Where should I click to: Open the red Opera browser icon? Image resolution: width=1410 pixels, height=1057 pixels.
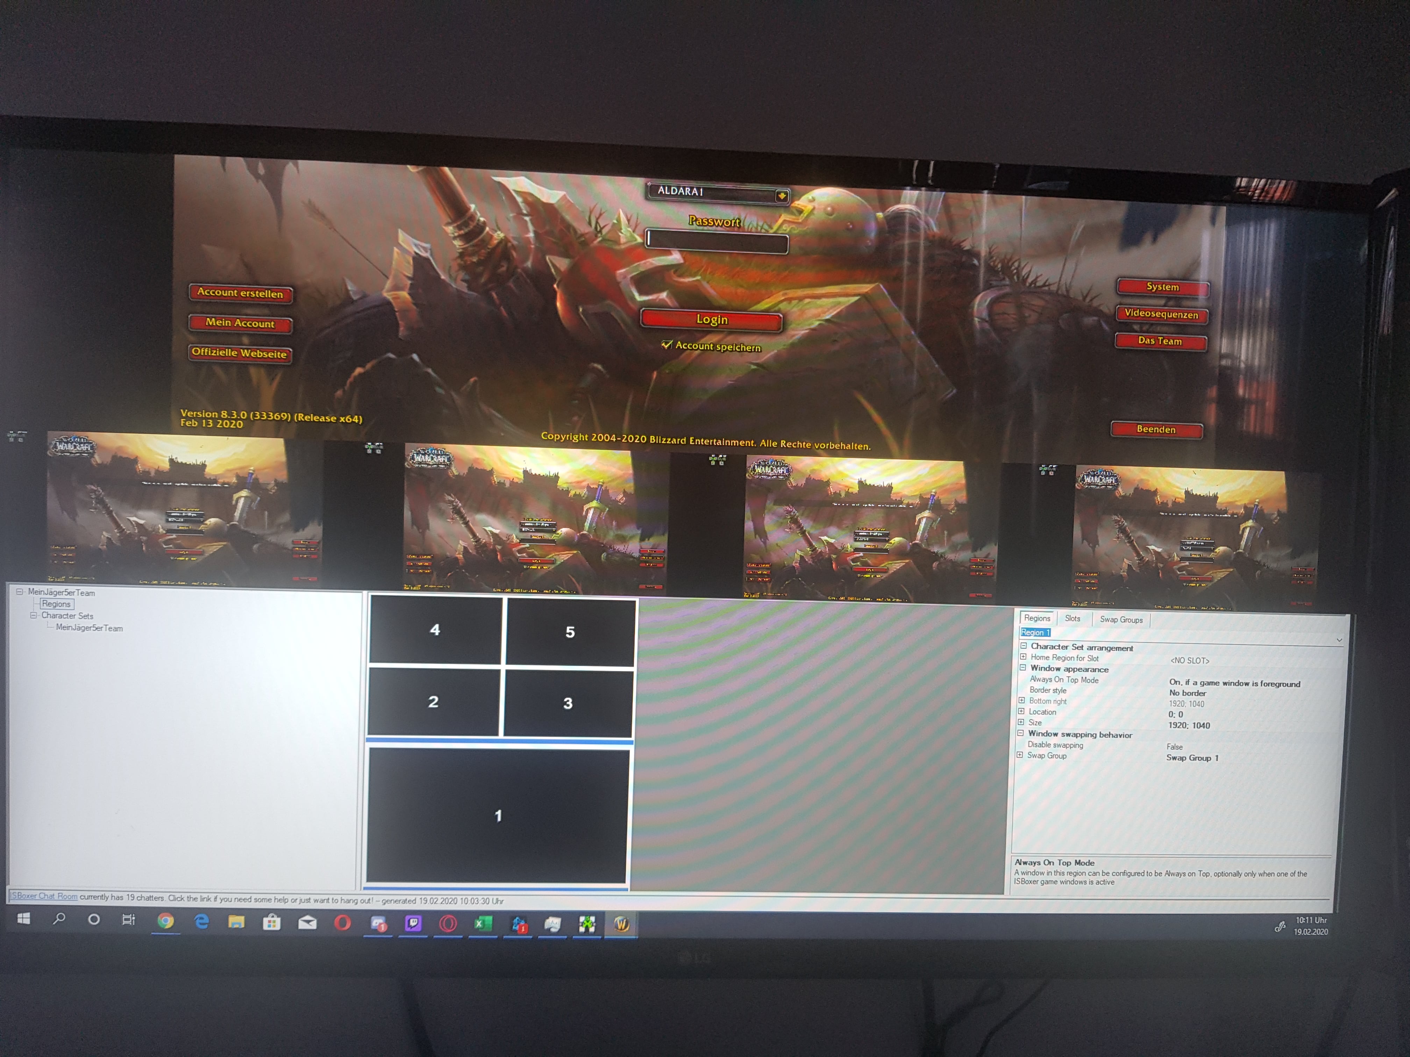[x=342, y=922]
